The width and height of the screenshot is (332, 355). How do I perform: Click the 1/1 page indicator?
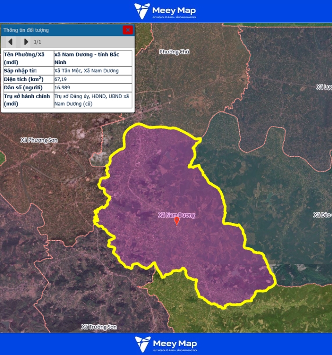point(37,42)
